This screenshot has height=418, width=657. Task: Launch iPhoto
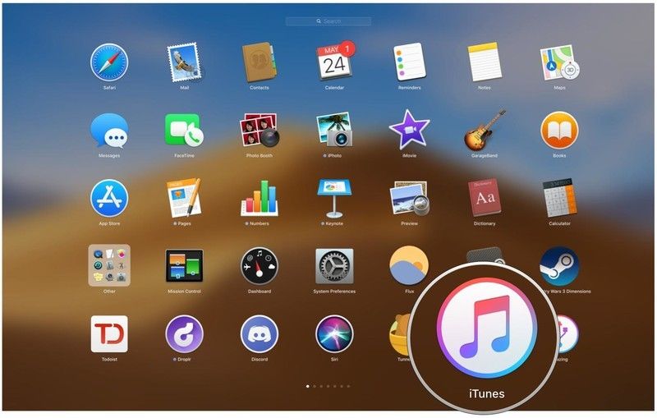334,130
